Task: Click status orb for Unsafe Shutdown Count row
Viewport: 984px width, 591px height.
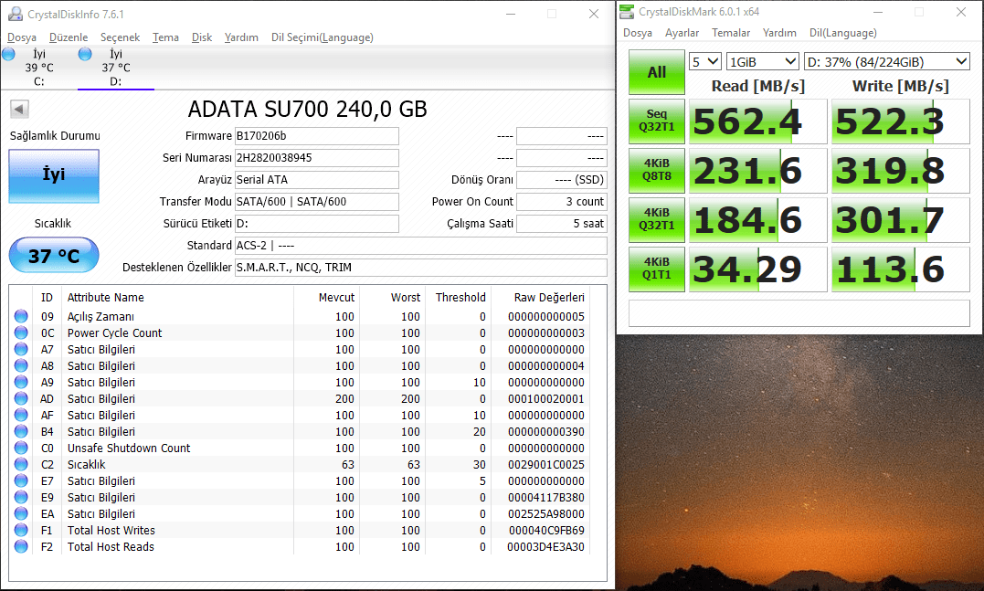Action: pos(21,449)
